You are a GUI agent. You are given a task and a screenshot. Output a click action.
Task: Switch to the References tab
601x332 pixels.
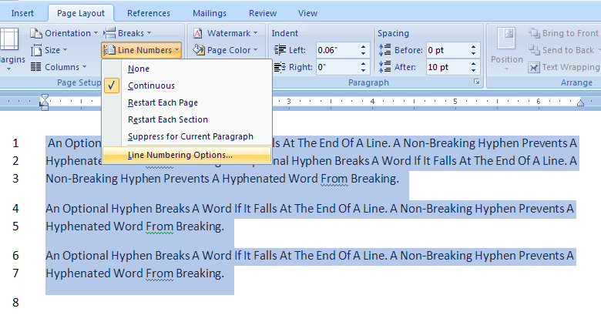149,13
